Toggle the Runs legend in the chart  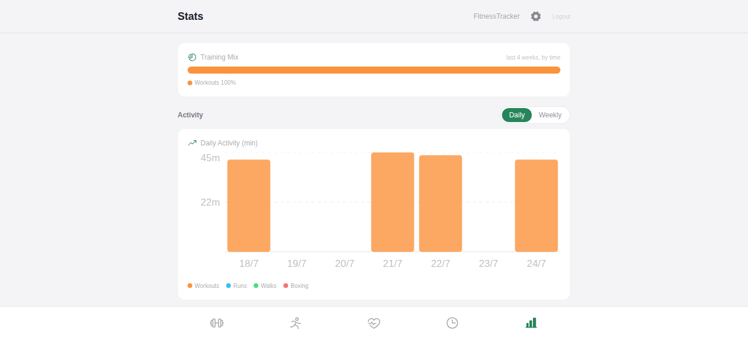(x=237, y=286)
